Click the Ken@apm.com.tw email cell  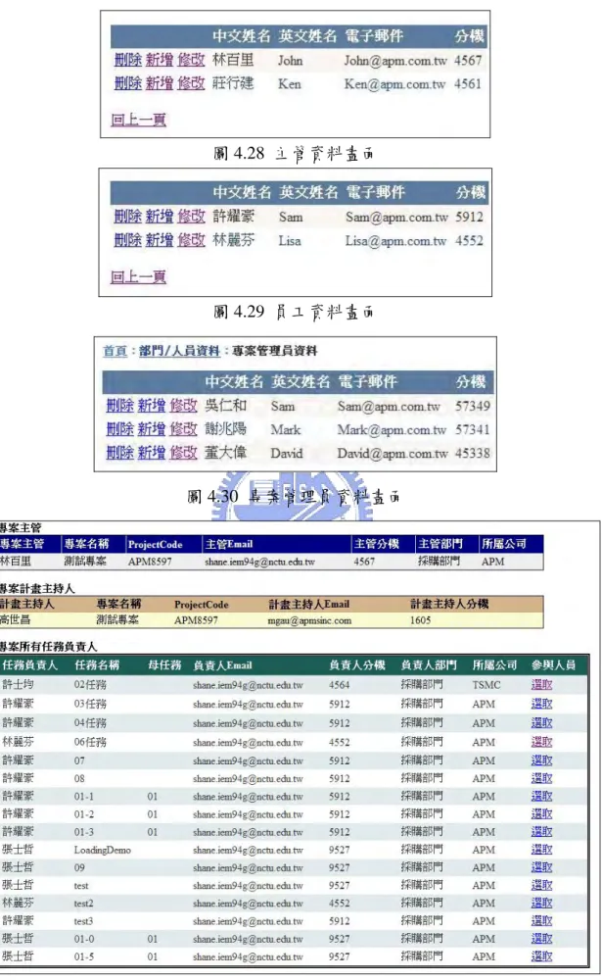pos(394,83)
